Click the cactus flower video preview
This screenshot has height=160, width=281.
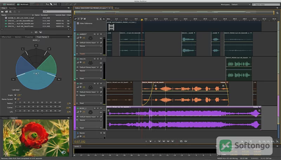(36, 138)
